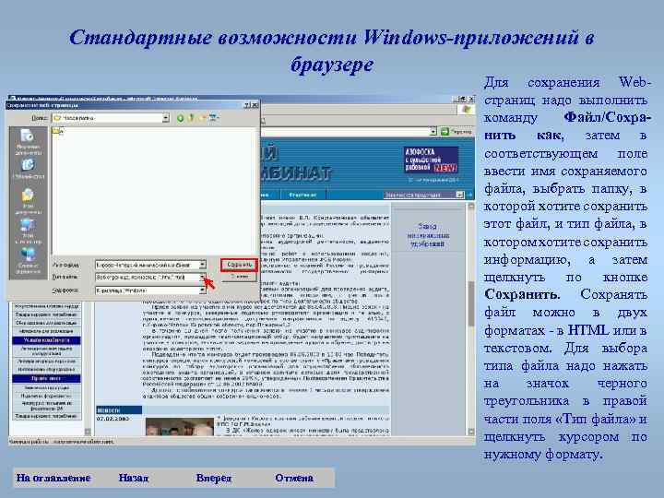This screenshot has width=664, height=498.
Task: Go to 'На оглавление' slide link
Action: pyautogui.click(x=53, y=478)
